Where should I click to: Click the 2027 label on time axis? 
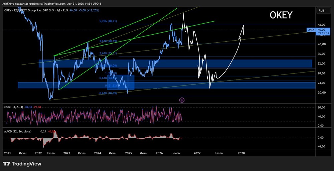pyautogui.click(x=197, y=153)
